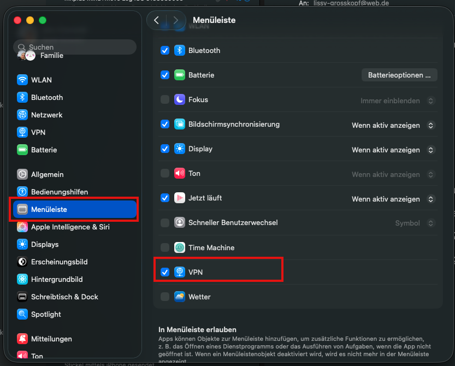Open Mitteilungen bell icon in sidebar
The width and height of the screenshot is (455, 366).
coord(22,339)
